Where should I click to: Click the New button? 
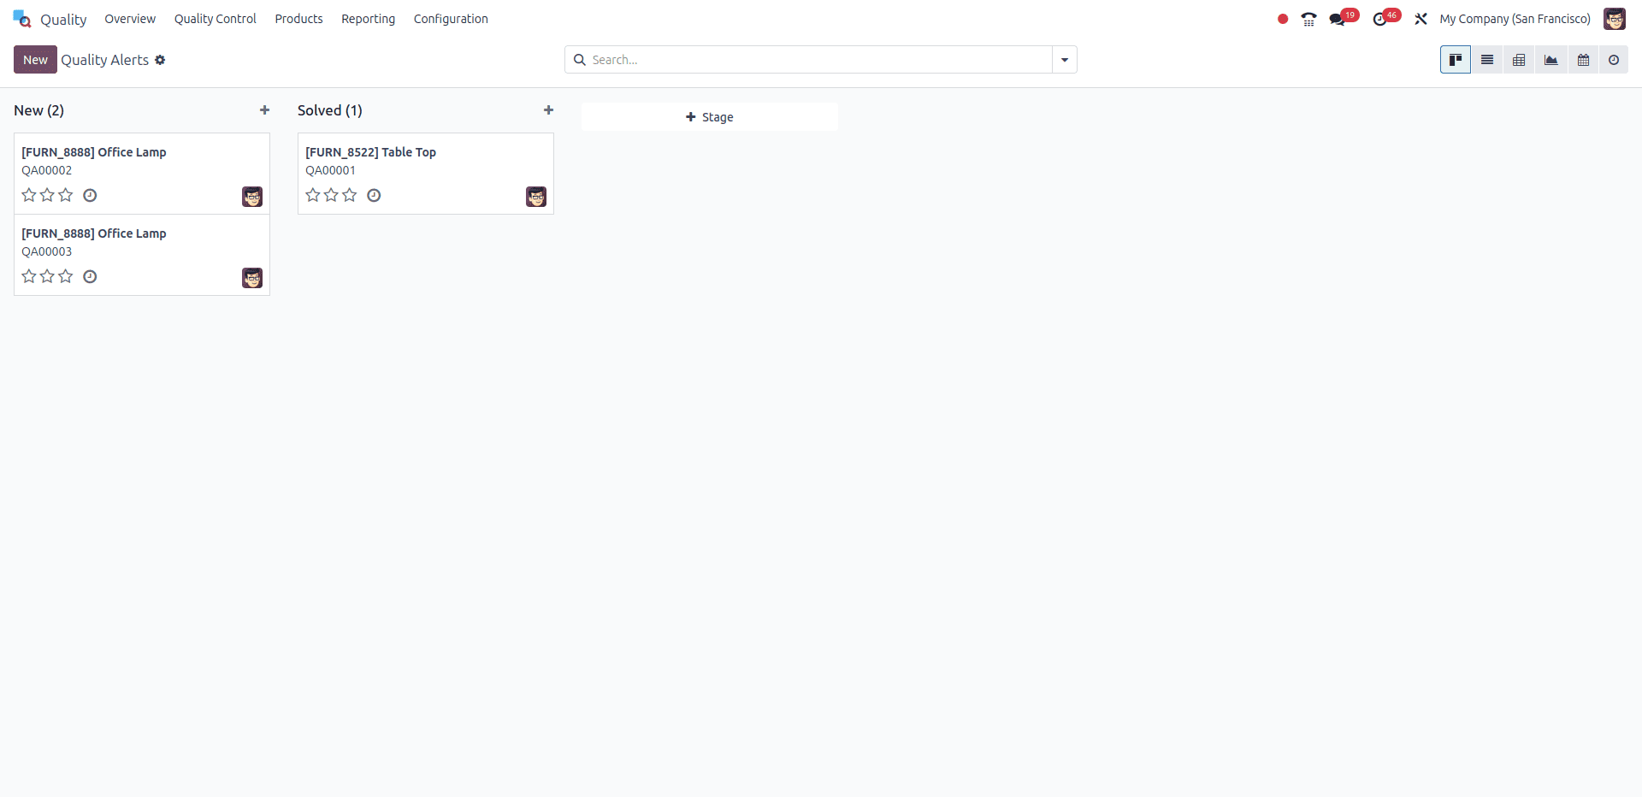point(34,59)
